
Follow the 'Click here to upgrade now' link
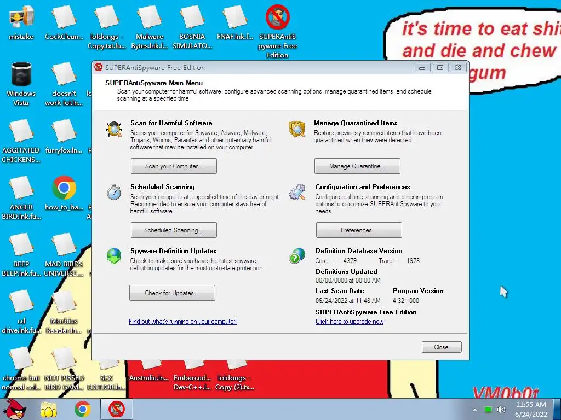(x=350, y=322)
